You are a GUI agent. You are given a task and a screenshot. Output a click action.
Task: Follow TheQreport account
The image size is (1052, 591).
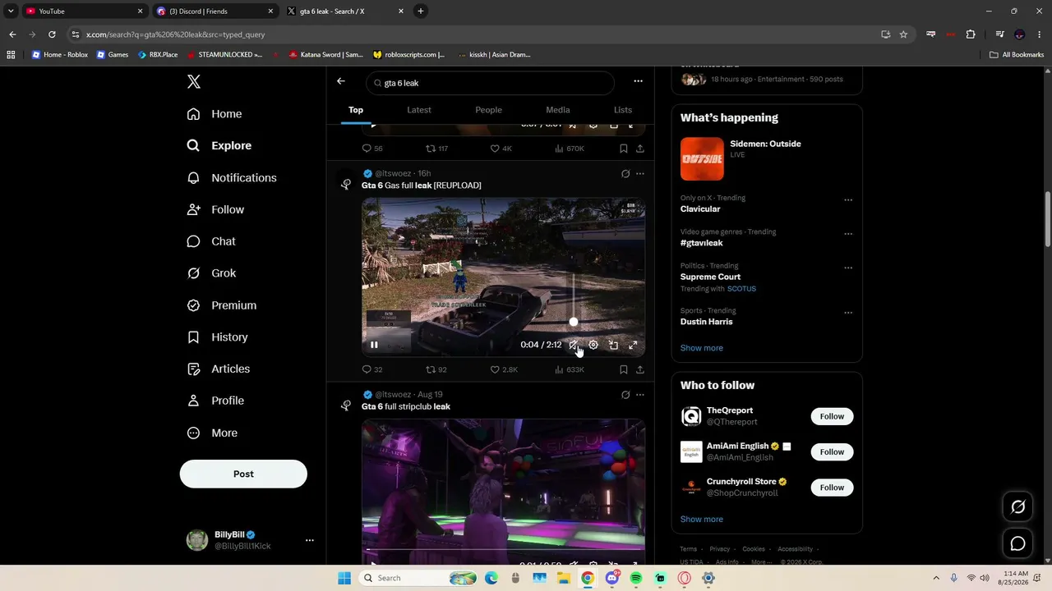(832, 416)
